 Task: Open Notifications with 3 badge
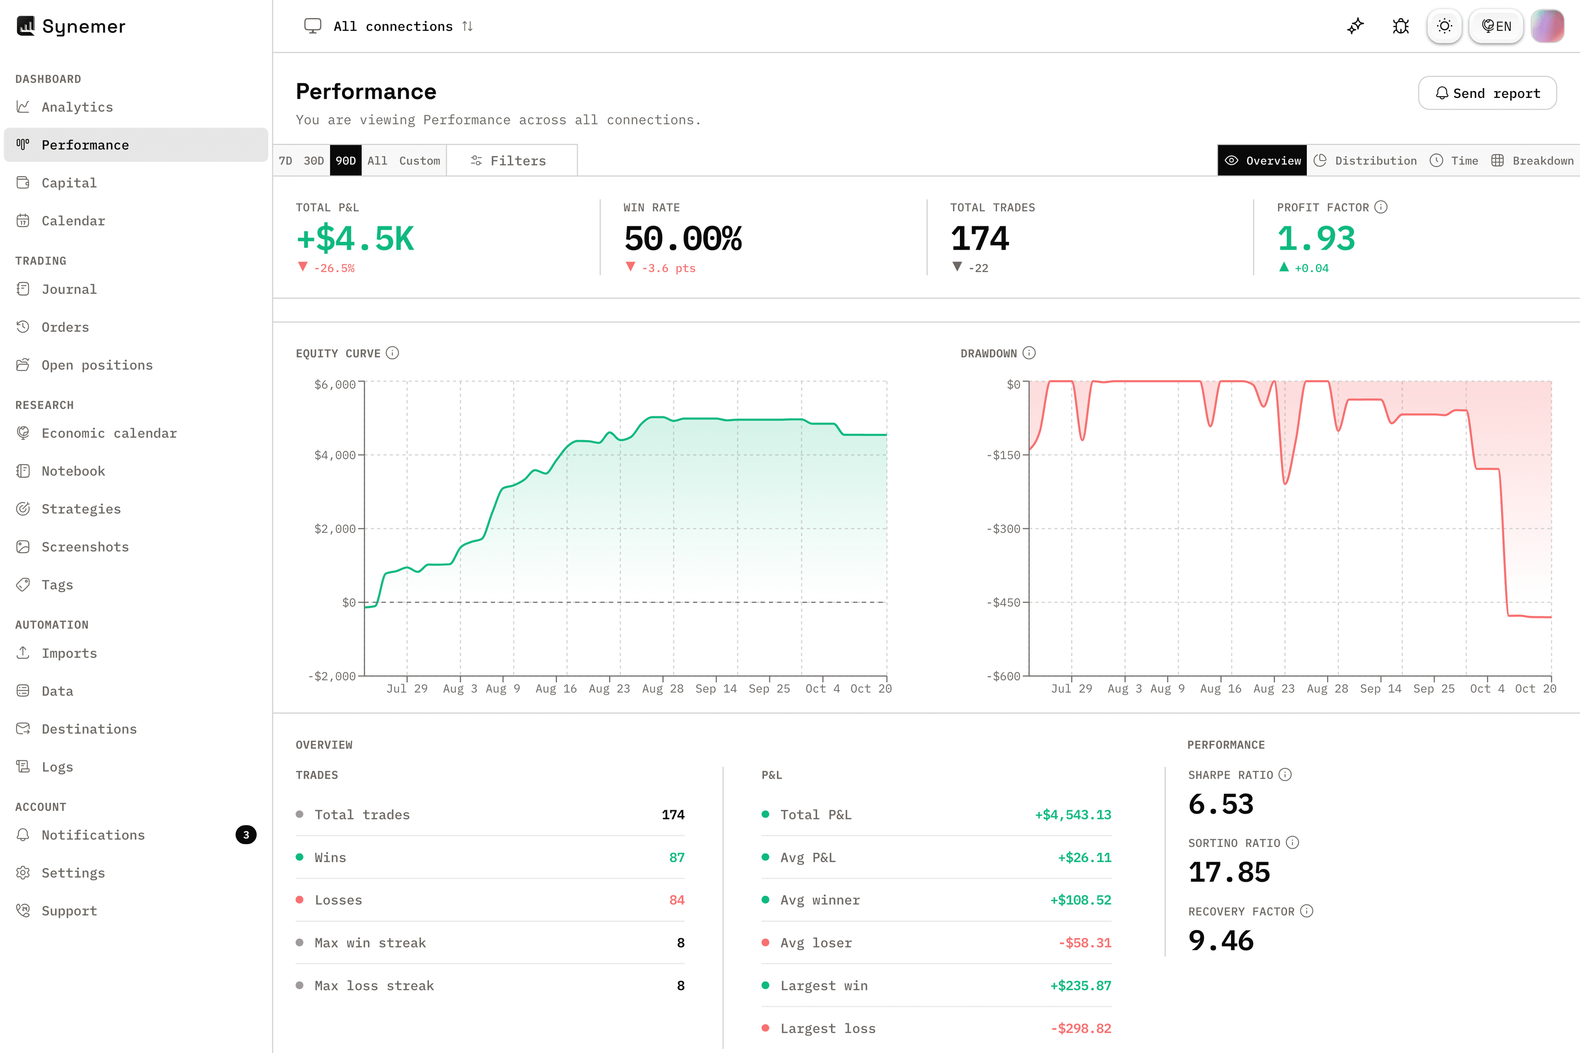tap(136, 835)
